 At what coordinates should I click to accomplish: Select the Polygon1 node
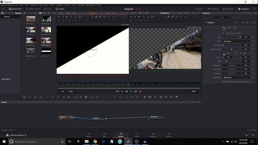pyautogui.click(x=65, y=117)
